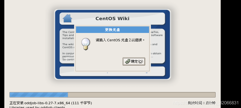The width and height of the screenshot is (241, 108).
Task: Click the 更换光盘 dialog title bar
Action: point(112,30)
